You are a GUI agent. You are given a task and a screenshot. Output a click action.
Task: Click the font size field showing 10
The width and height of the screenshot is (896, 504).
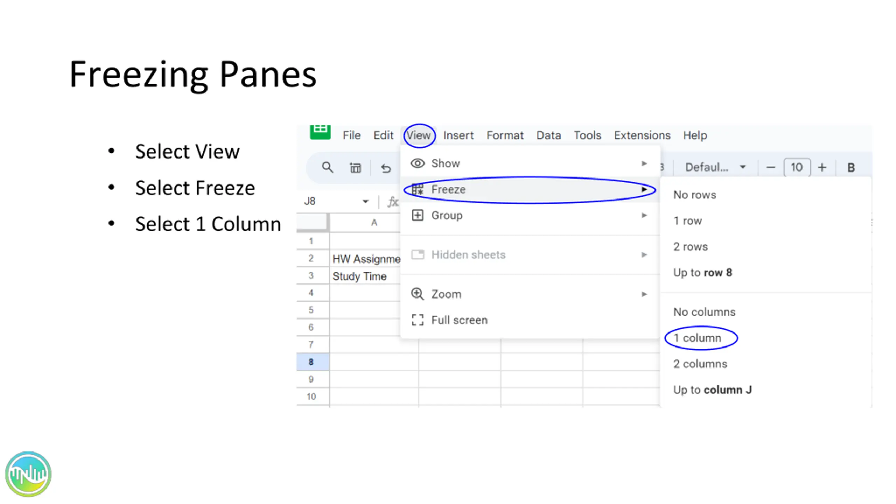797,167
